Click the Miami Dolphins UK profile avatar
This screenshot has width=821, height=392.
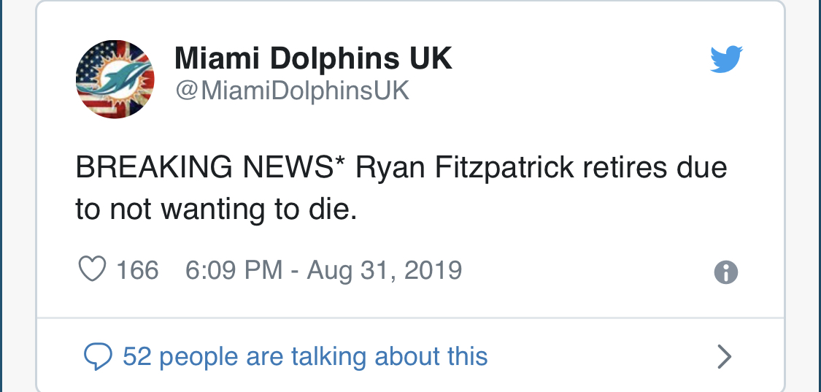[115, 78]
